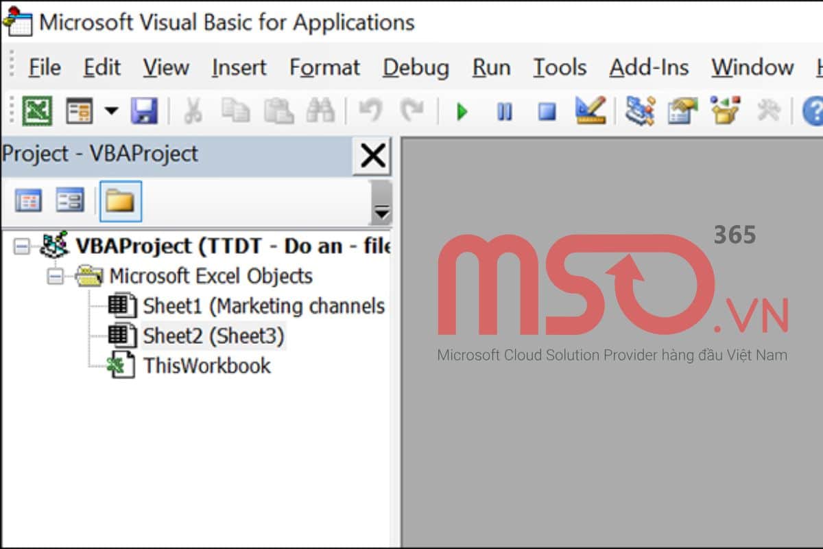Viewport: 823px width, 549px height.
Task: Open Find with the binoculars icon
Action: pyautogui.click(x=320, y=110)
